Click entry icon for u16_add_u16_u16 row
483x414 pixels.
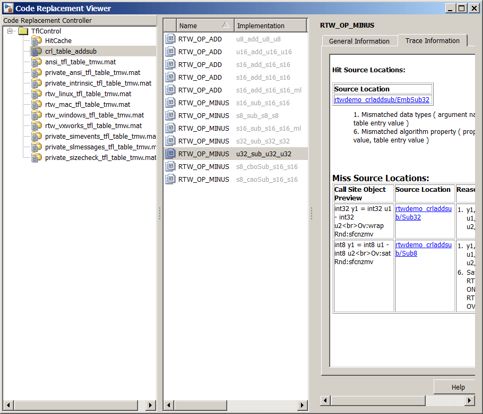170,52
